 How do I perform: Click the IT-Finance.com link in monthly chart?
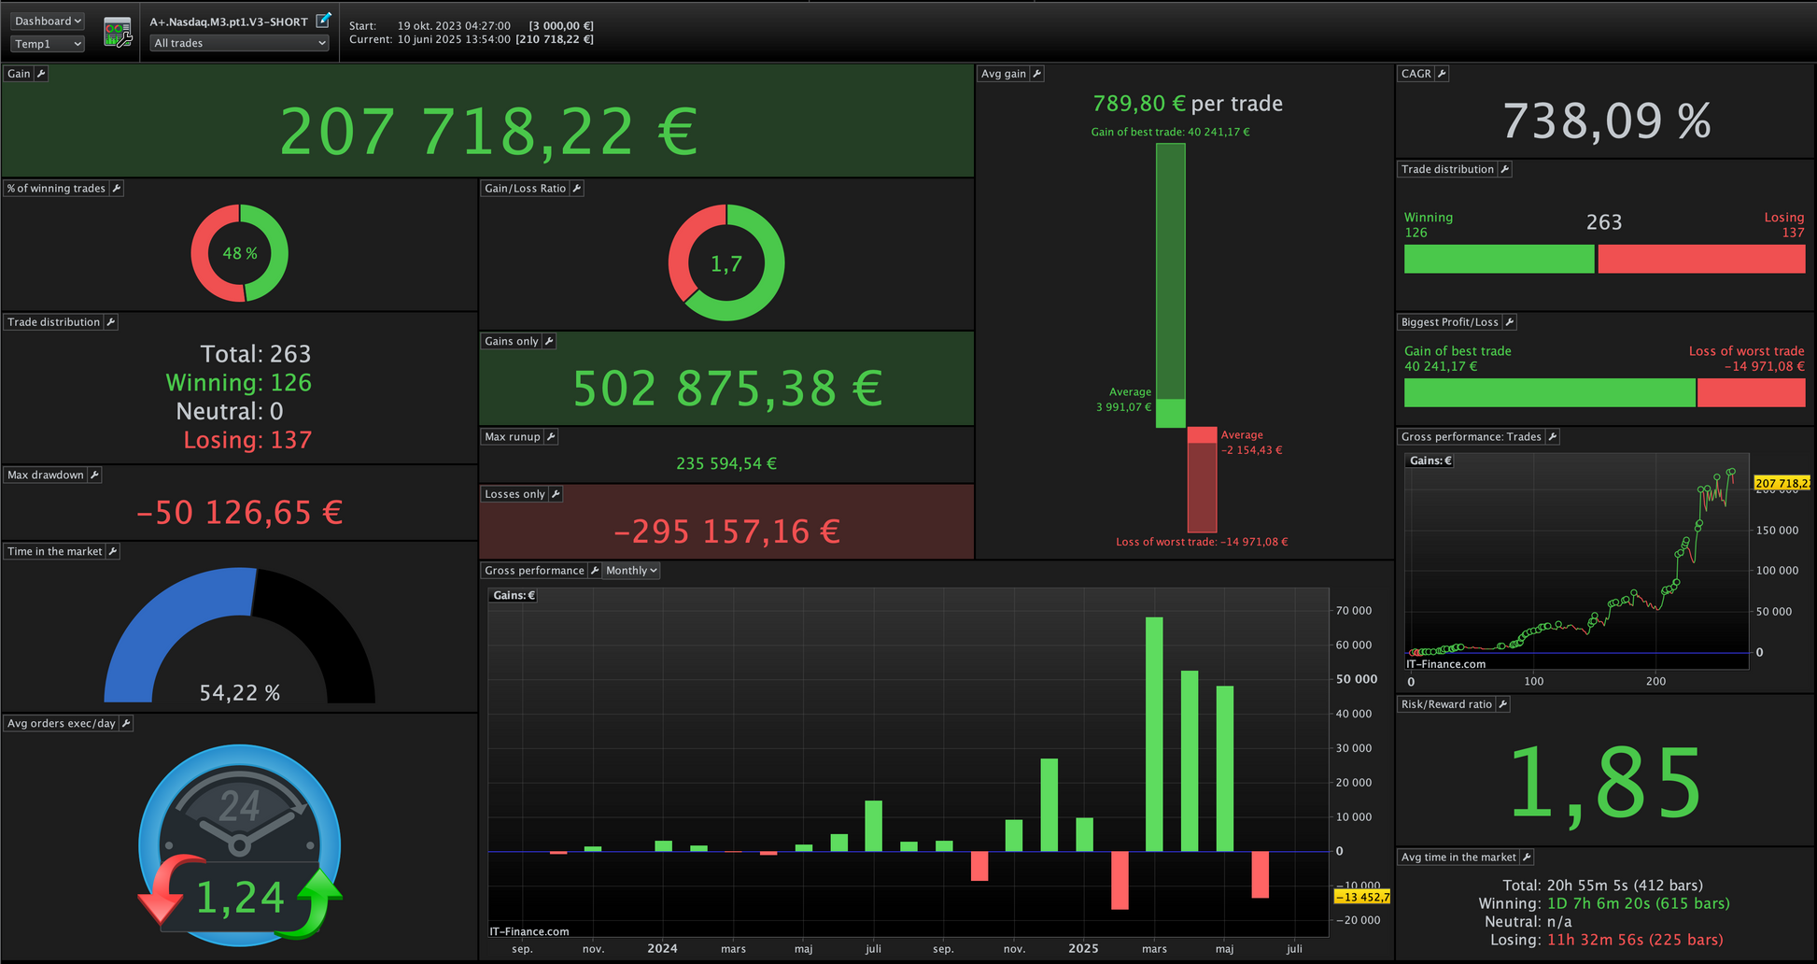[x=529, y=931]
